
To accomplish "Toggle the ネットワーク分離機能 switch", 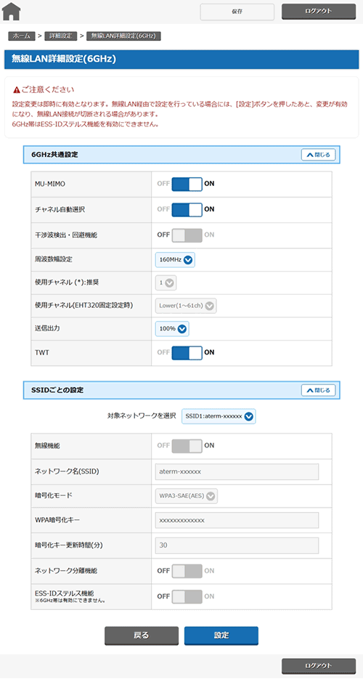I will click(187, 571).
